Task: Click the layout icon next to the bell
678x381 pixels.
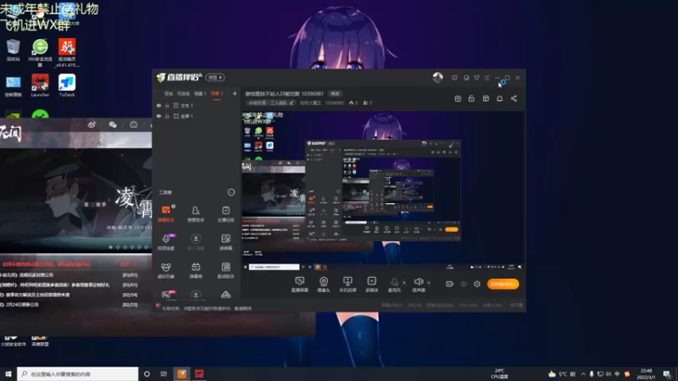Action: pos(486,98)
